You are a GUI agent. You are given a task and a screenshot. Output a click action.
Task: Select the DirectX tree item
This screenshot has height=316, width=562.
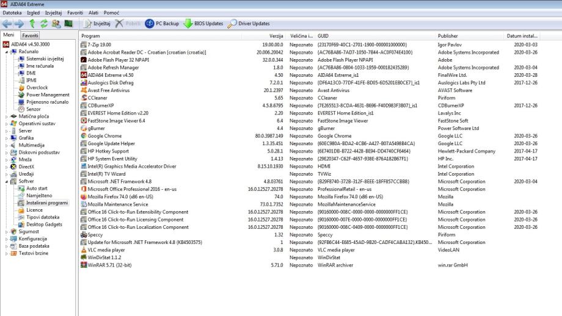coord(26,167)
